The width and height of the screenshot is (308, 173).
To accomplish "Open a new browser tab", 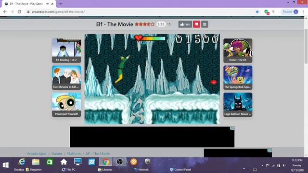I will (61, 4).
